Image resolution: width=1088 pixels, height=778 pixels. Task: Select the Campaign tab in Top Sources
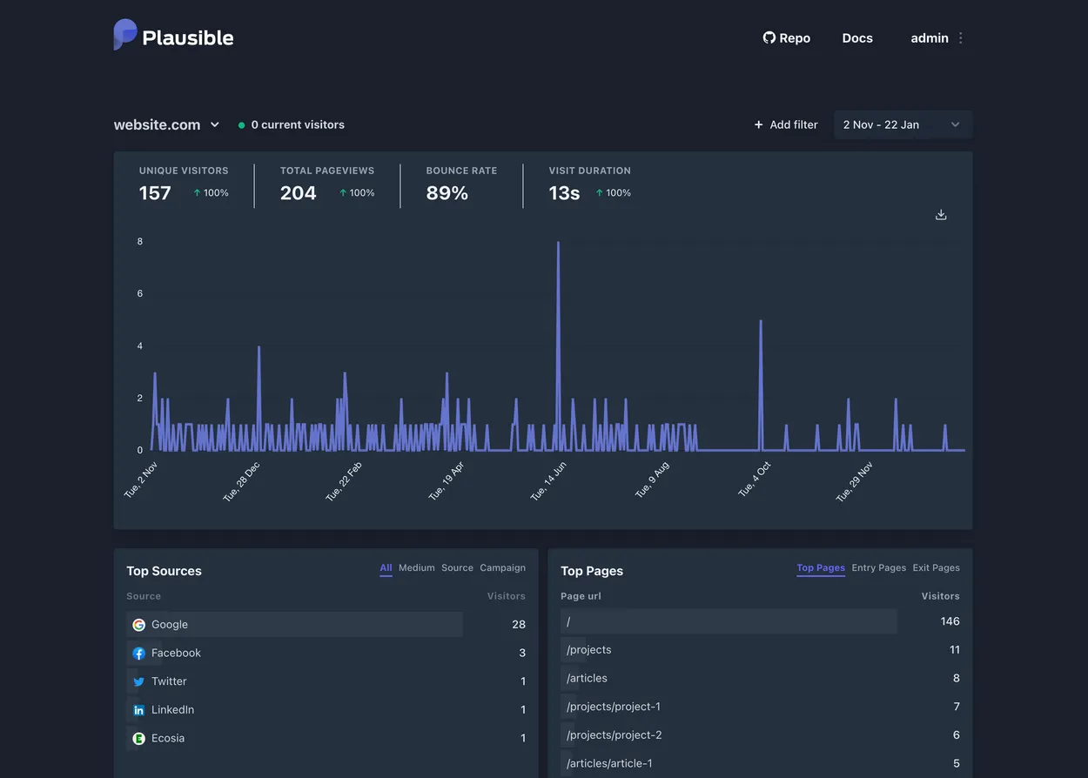click(502, 568)
